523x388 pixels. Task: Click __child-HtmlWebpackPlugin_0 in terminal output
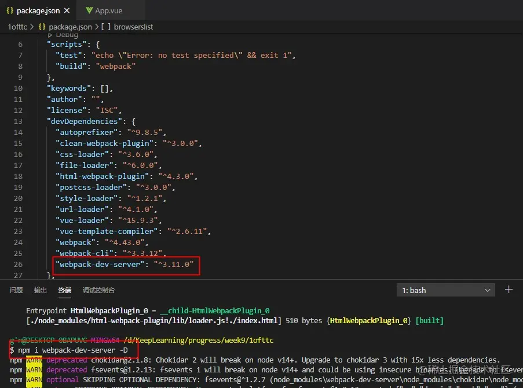(x=214, y=311)
